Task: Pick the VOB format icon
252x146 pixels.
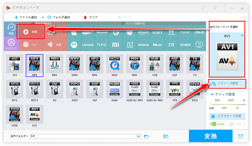Action: (154, 64)
